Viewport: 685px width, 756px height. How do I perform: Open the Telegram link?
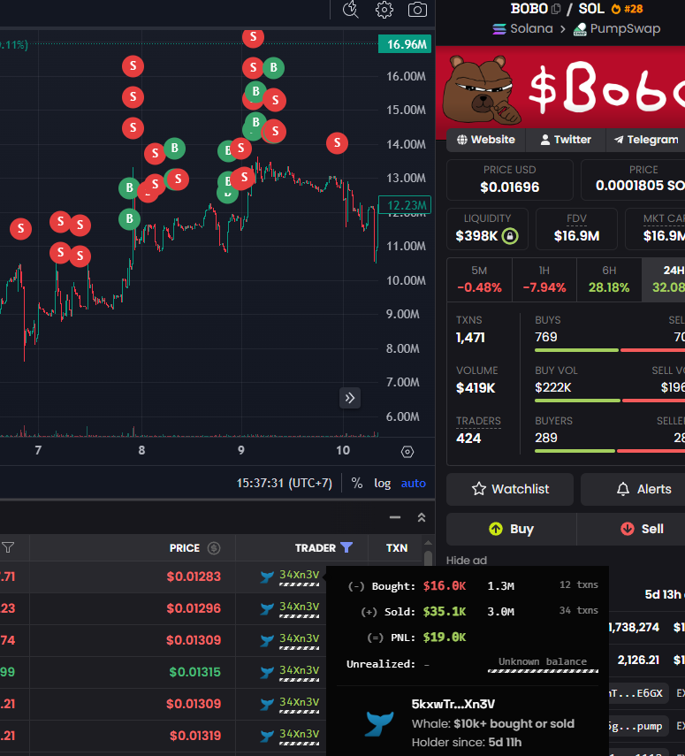[645, 140]
